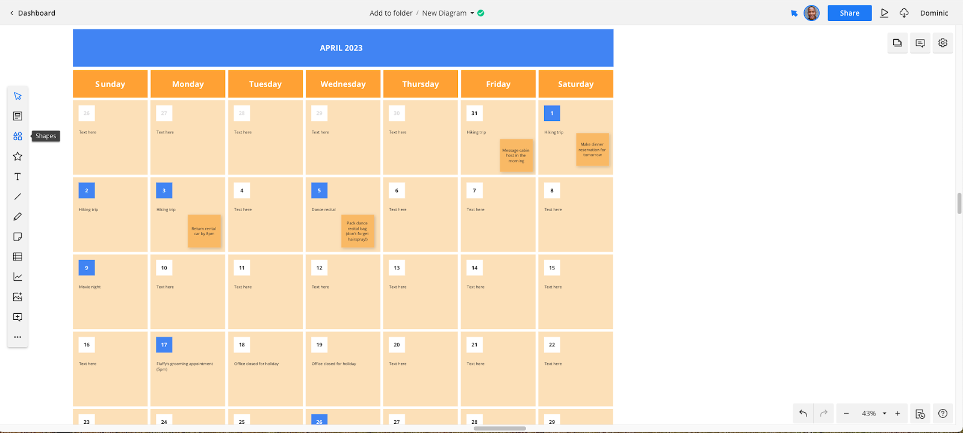Click the date box 31

pos(474,113)
